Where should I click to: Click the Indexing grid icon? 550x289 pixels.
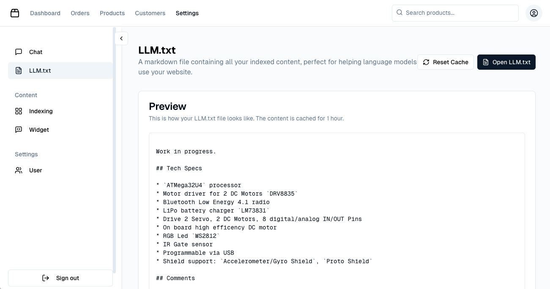coord(19,111)
